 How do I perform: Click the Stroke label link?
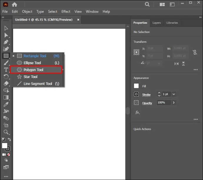pos(146,95)
